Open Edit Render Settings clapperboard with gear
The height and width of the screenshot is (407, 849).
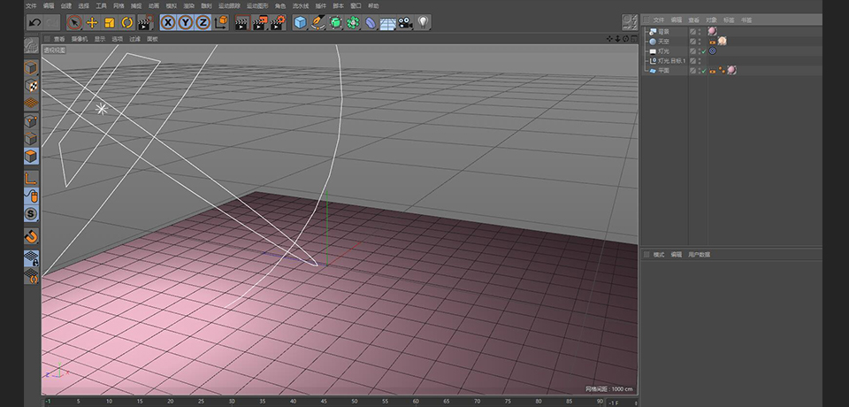pos(279,22)
